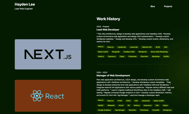Image resolution: width=189 pixels, height=114 pixels.
Task: Open the Projects navigation link
Action: 168,6
